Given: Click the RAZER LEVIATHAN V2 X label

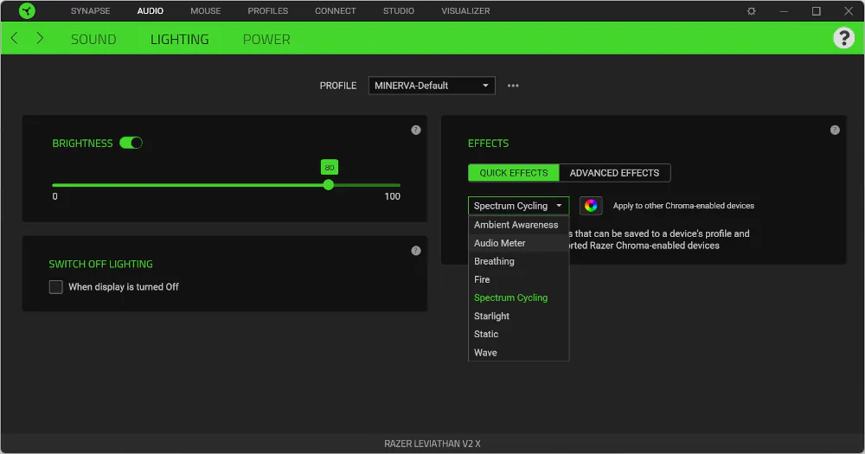Looking at the screenshot, I should click(432, 444).
